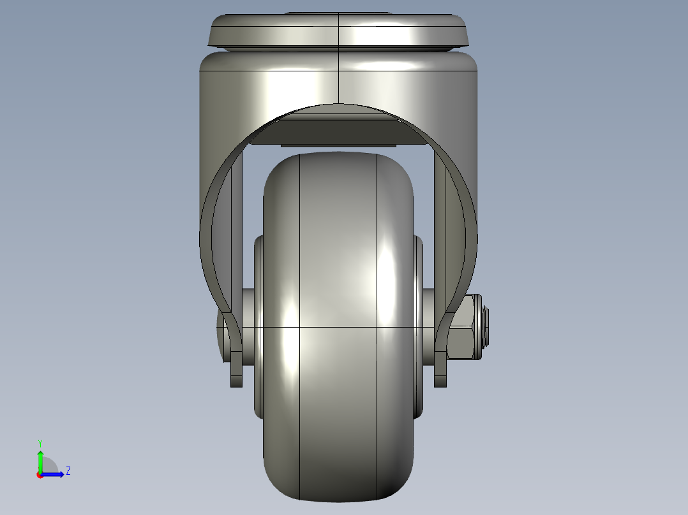Screen dimensions: 688x515
Task: Select the Y label on the triad
Action: click(x=40, y=442)
